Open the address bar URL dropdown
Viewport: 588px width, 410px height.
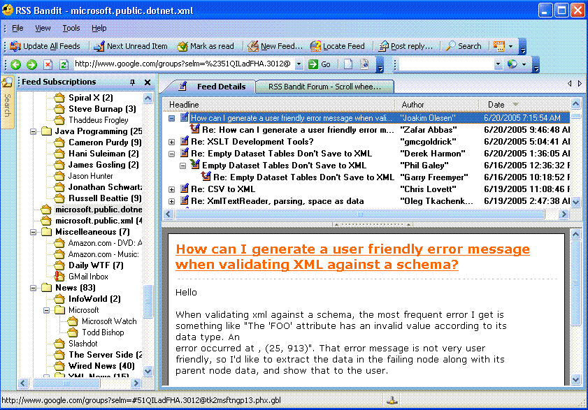299,64
